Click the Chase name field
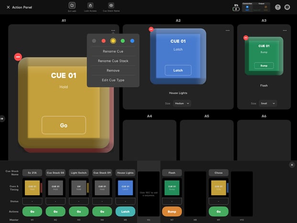297x223 pixels. point(219,173)
